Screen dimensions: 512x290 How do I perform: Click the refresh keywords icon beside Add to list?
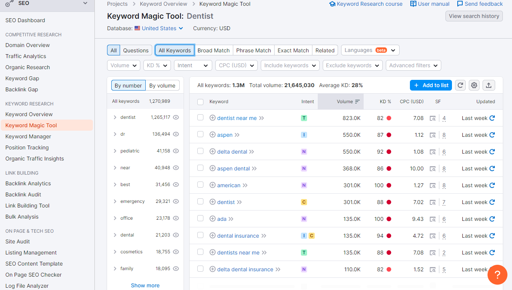coord(460,85)
